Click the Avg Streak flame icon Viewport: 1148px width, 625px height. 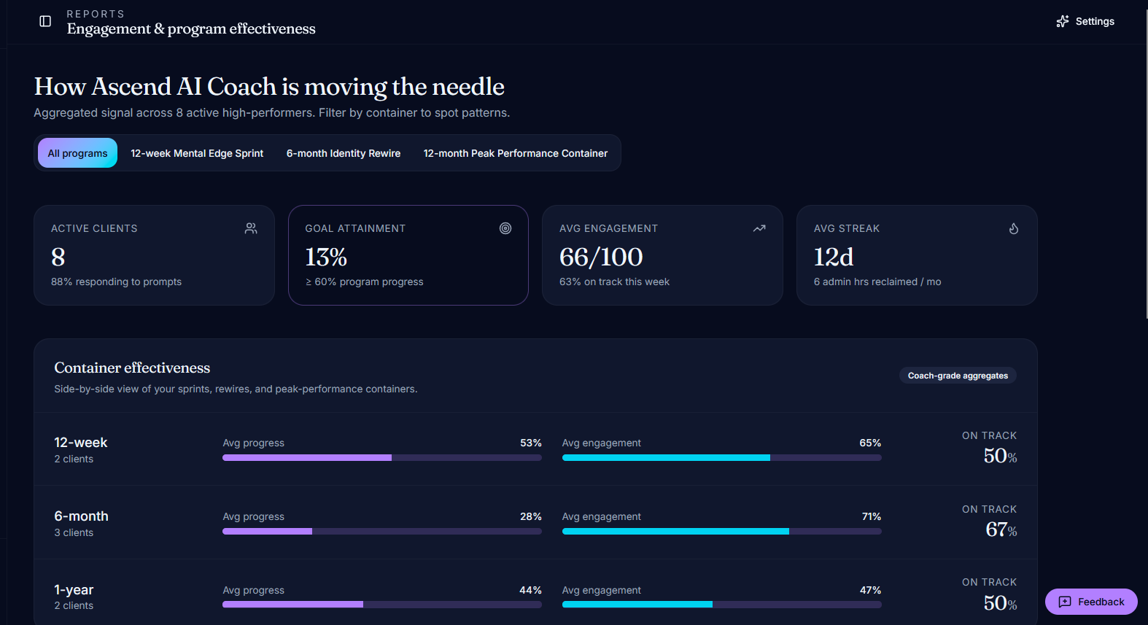coord(1014,228)
